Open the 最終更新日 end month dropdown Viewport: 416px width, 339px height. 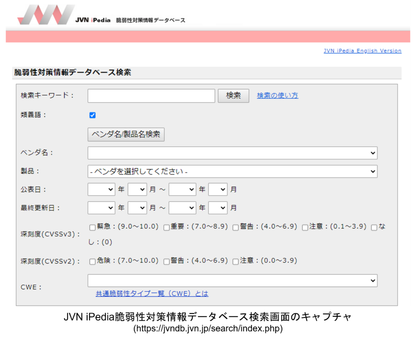(218, 208)
